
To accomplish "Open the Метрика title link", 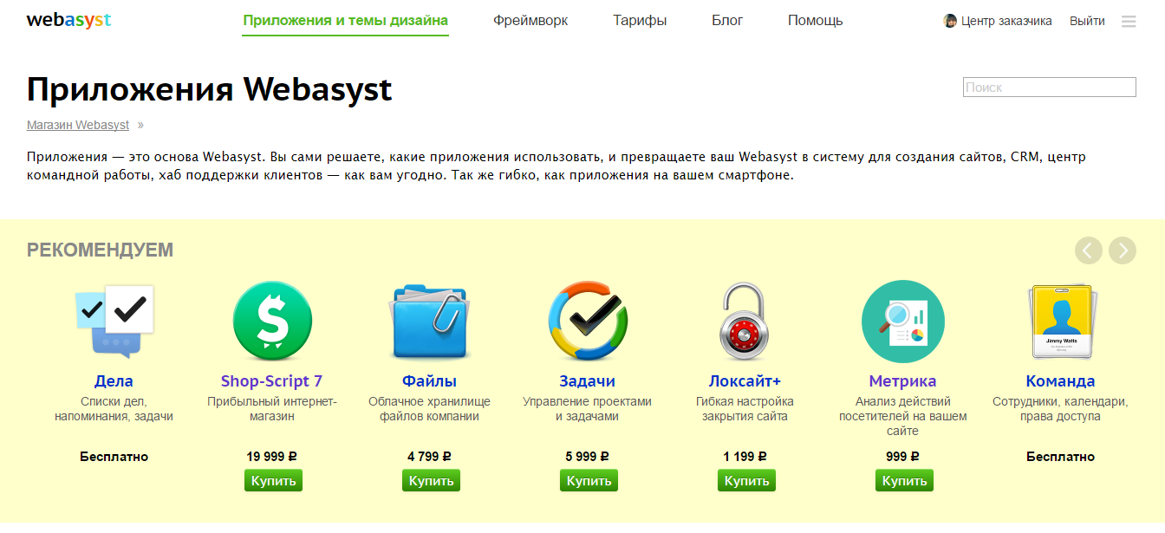I will (902, 381).
